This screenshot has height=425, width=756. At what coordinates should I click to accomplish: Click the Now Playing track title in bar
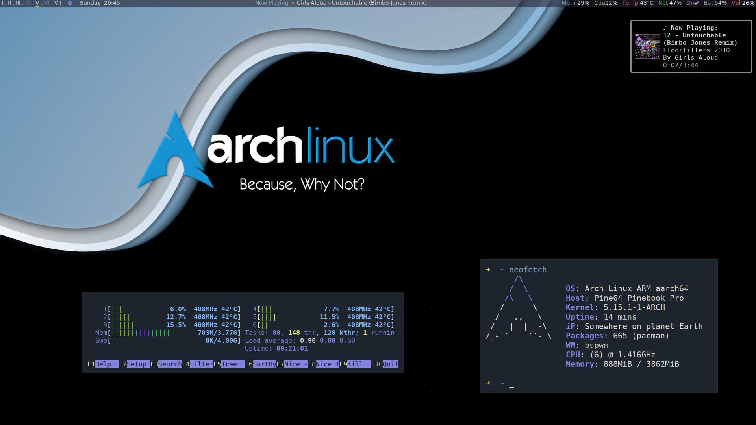[361, 3]
